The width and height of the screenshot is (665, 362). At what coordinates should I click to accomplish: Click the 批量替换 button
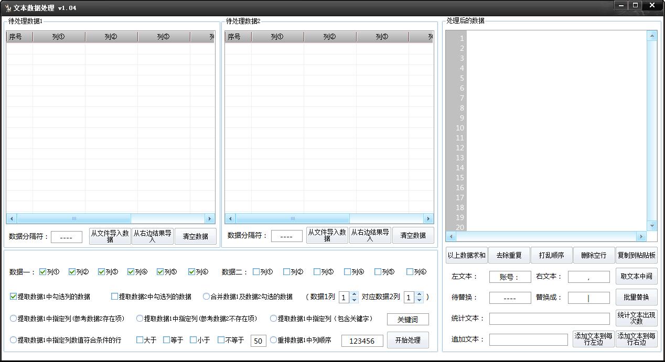[637, 297]
